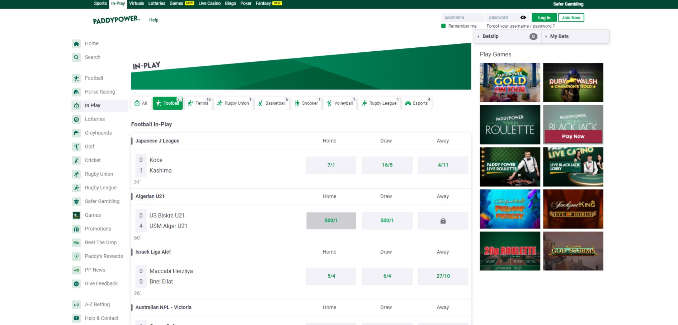Toggle the Remember me checkbox
The height and width of the screenshot is (325, 678).
[443, 26]
